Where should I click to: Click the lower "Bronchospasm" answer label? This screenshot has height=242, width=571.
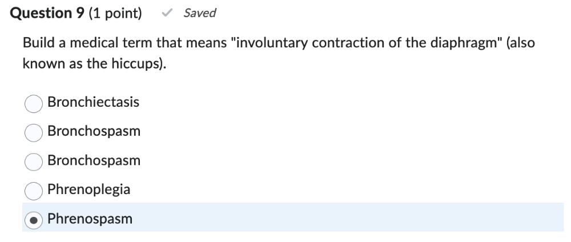[x=94, y=161]
